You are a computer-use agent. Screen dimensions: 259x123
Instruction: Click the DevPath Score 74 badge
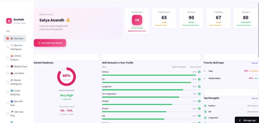(x=137, y=20)
